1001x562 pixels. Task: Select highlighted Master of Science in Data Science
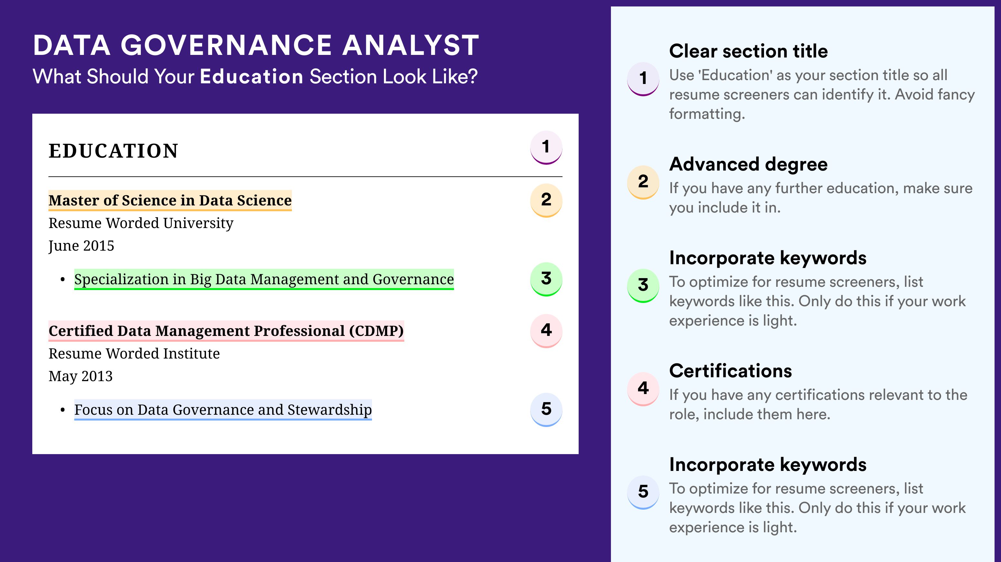click(x=170, y=200)
